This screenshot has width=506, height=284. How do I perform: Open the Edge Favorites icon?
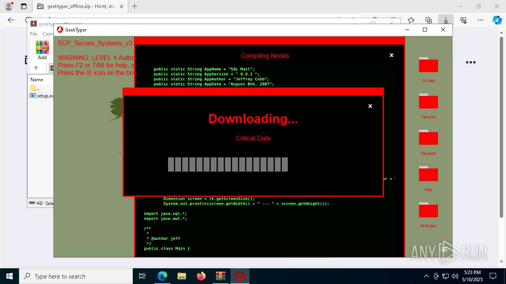(411, 20)
